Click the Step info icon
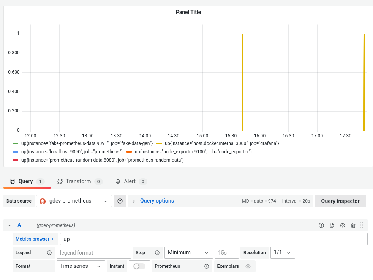 (x=158, y=252)
